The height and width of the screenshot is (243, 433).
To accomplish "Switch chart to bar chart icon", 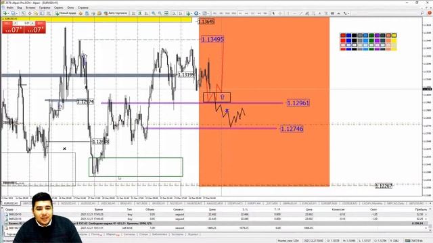I will tap(133, 13).
